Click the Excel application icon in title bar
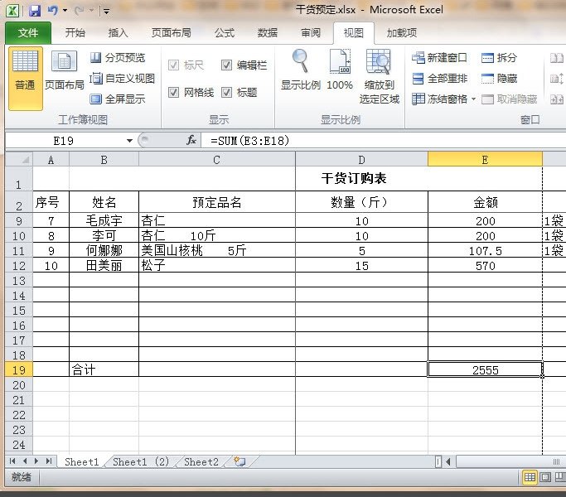The image size is (566, 497). coord(13,11)
